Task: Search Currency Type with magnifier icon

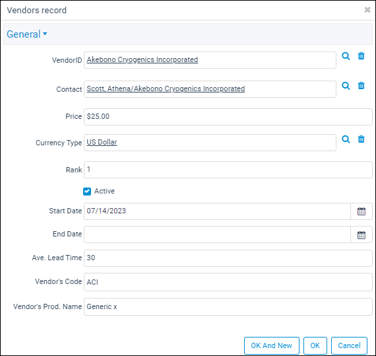Action: tap(346, 139)
